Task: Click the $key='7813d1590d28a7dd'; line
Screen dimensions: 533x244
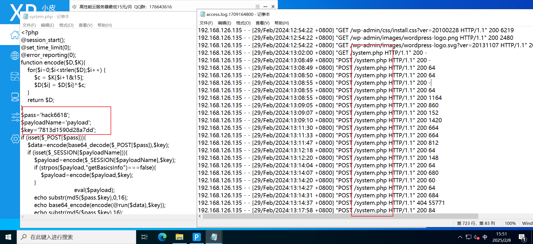Action: [58, 130]
